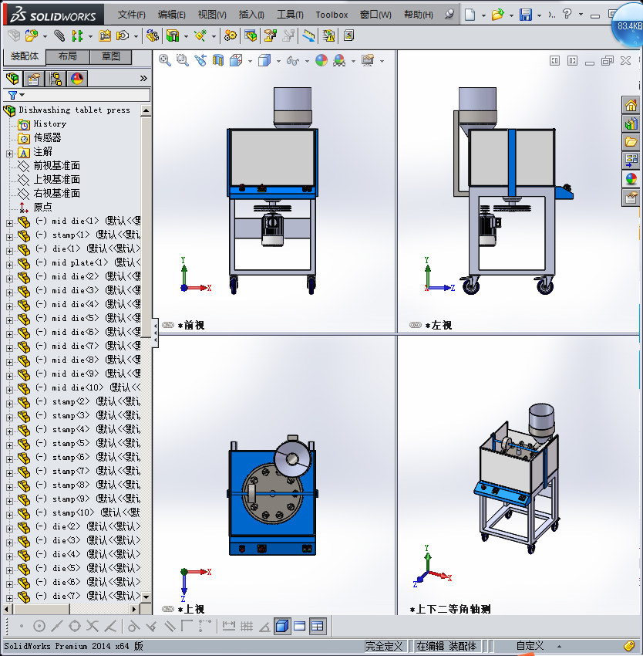Click the View Orientation icon
The width and height of the screenshot is (643, 656).
(236, 61)
